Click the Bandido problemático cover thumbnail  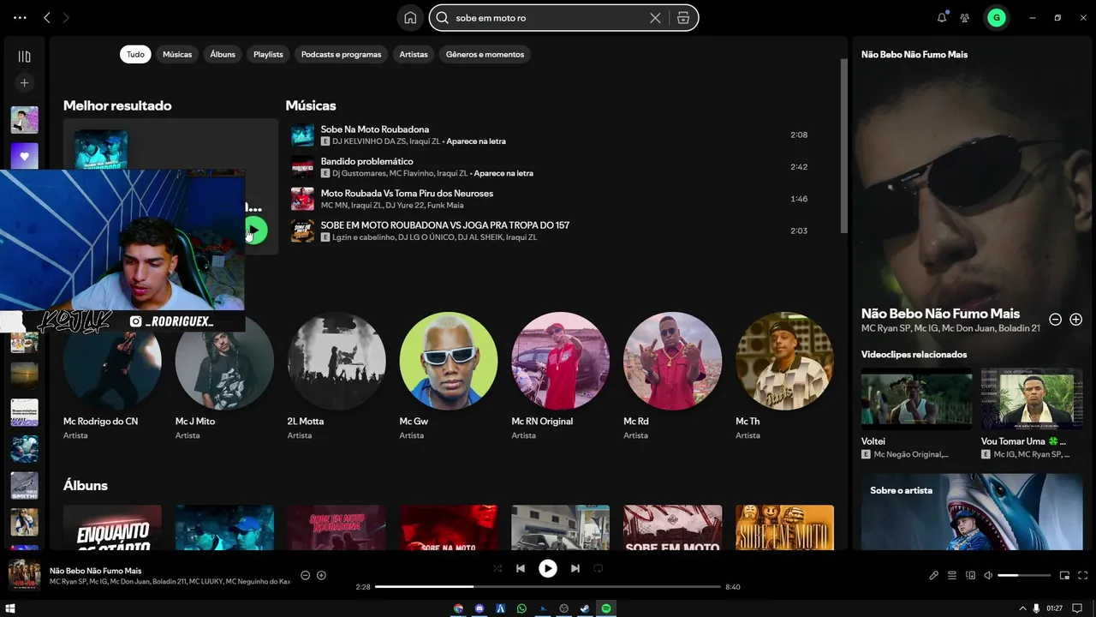(302, 167)
